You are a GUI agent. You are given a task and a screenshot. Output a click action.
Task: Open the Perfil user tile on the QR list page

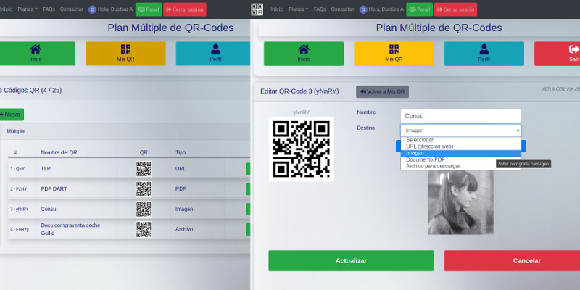(214, 54)
